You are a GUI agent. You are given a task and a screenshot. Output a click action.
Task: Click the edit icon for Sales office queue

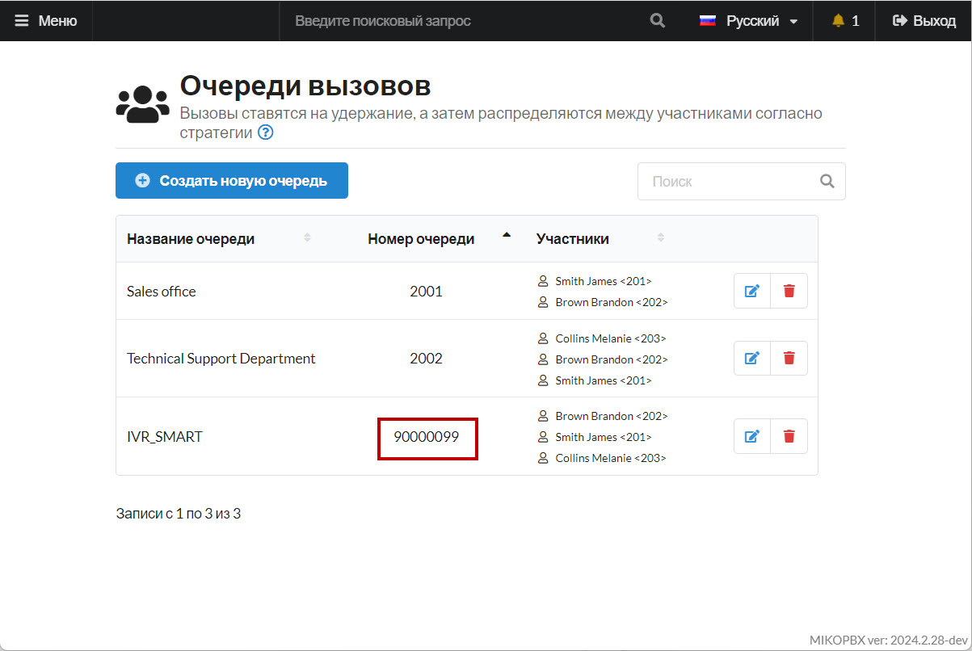pyautogui.click(x=751, y=291)
